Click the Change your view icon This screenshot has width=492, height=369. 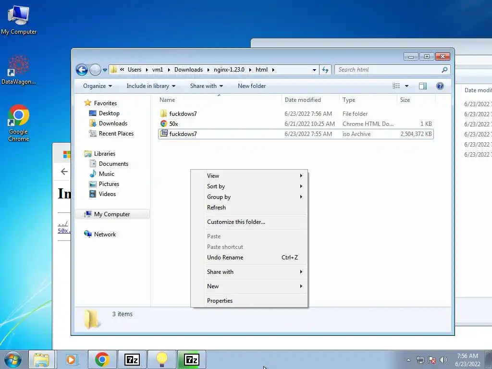click(396, 86)
